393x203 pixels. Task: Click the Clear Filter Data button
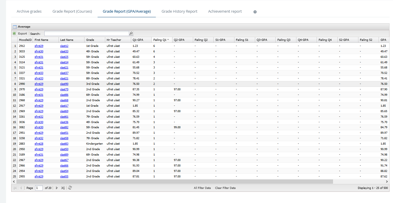pyautogui.click(x=225, y=188)
